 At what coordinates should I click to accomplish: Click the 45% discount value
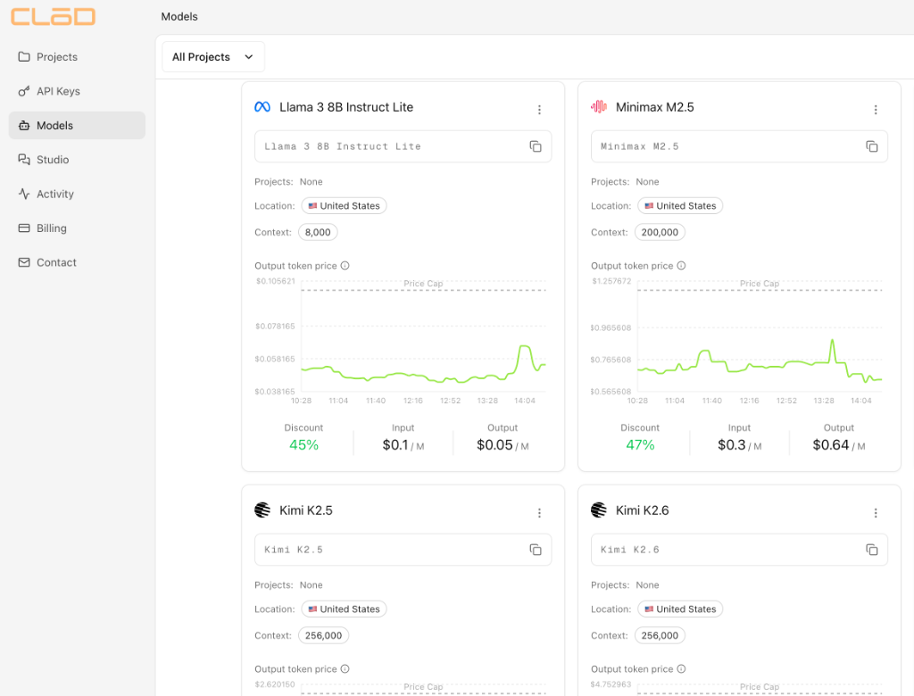[x=303, y=444]
